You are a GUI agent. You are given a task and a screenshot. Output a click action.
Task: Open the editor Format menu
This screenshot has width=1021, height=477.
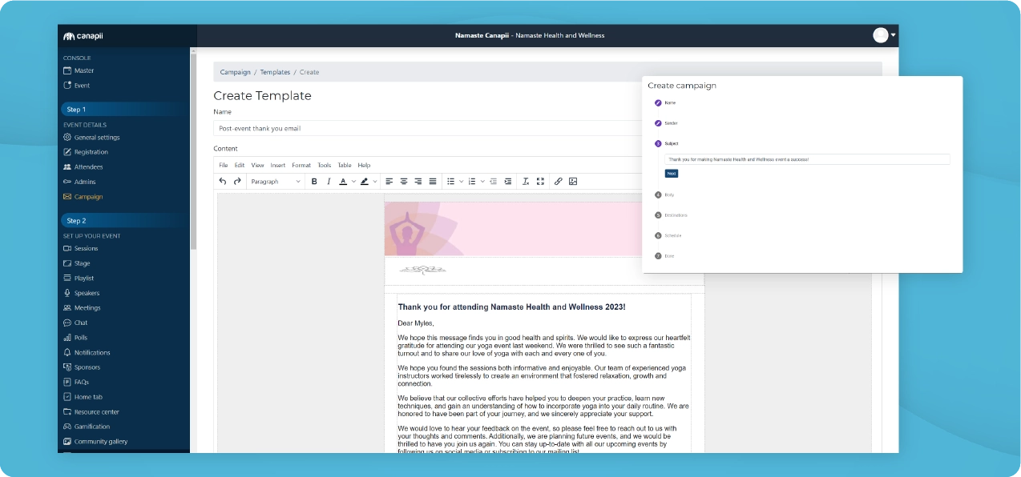pos(301,166)
